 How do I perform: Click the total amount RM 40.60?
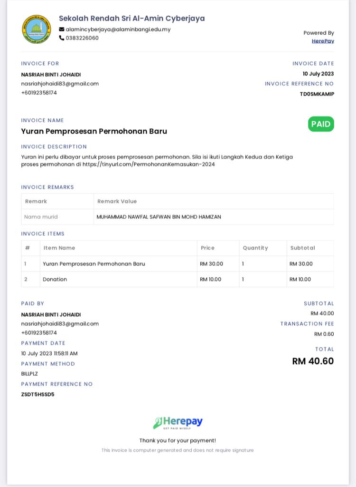(313, 361)
